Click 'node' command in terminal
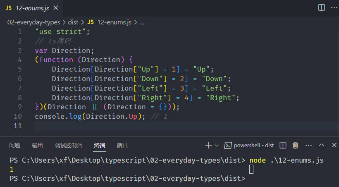This screenshot has height=187, width=339. [258, 161]
